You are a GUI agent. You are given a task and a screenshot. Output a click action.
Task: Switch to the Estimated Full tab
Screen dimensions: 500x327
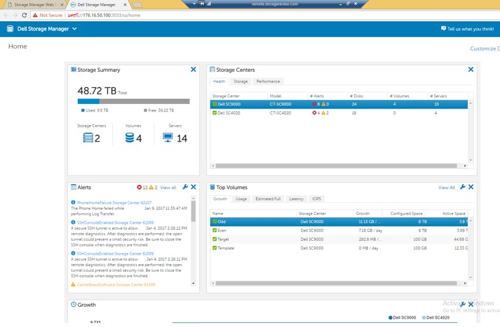268,199
